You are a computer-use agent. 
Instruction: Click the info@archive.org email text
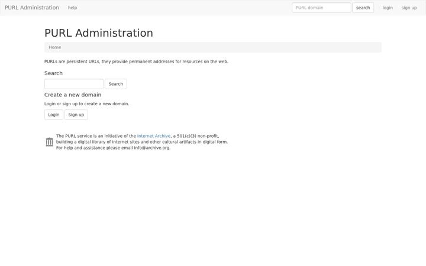point(151,148)
